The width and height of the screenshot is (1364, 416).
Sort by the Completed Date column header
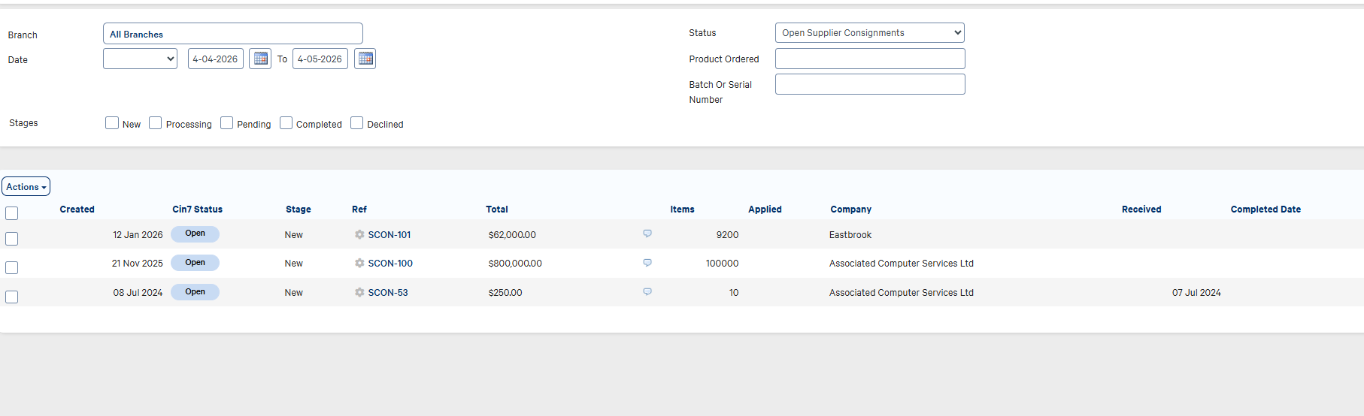pos(1265,210)
